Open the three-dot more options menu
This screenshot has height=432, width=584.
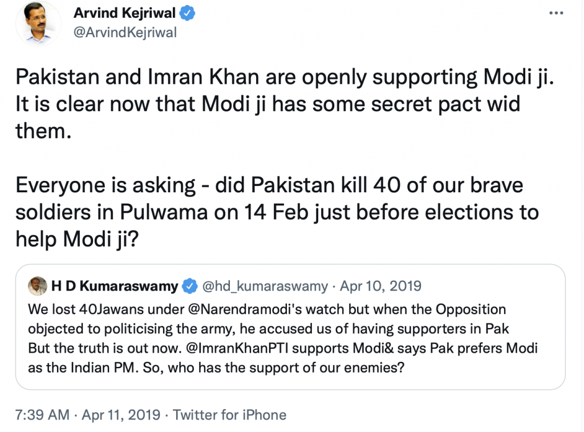(557, 14)
